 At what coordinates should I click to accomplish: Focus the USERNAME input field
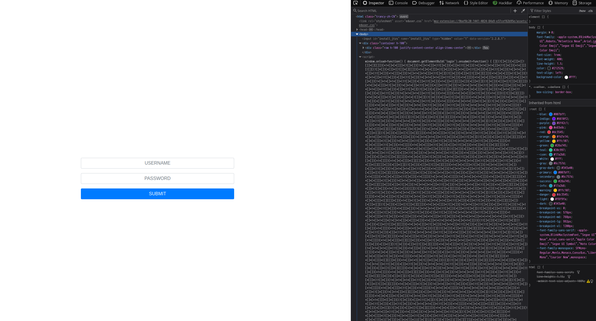click(158, 163)
